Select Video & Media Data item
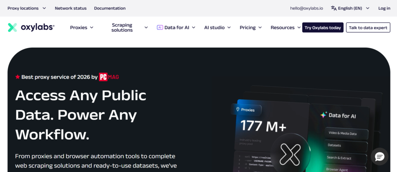This screenshot has width=397, height=172. coord(346,133)
